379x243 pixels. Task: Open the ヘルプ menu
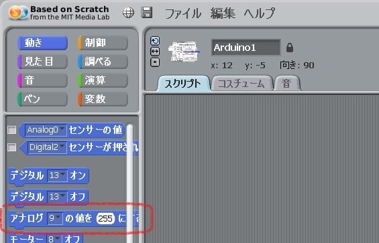pos(260,13)
